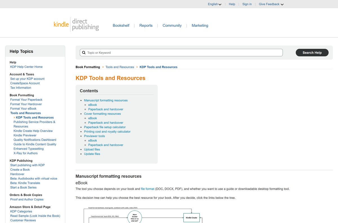Open Start a Book Series topic
Viewport: 338px width, 223px height.
click(x=23, y=188)
